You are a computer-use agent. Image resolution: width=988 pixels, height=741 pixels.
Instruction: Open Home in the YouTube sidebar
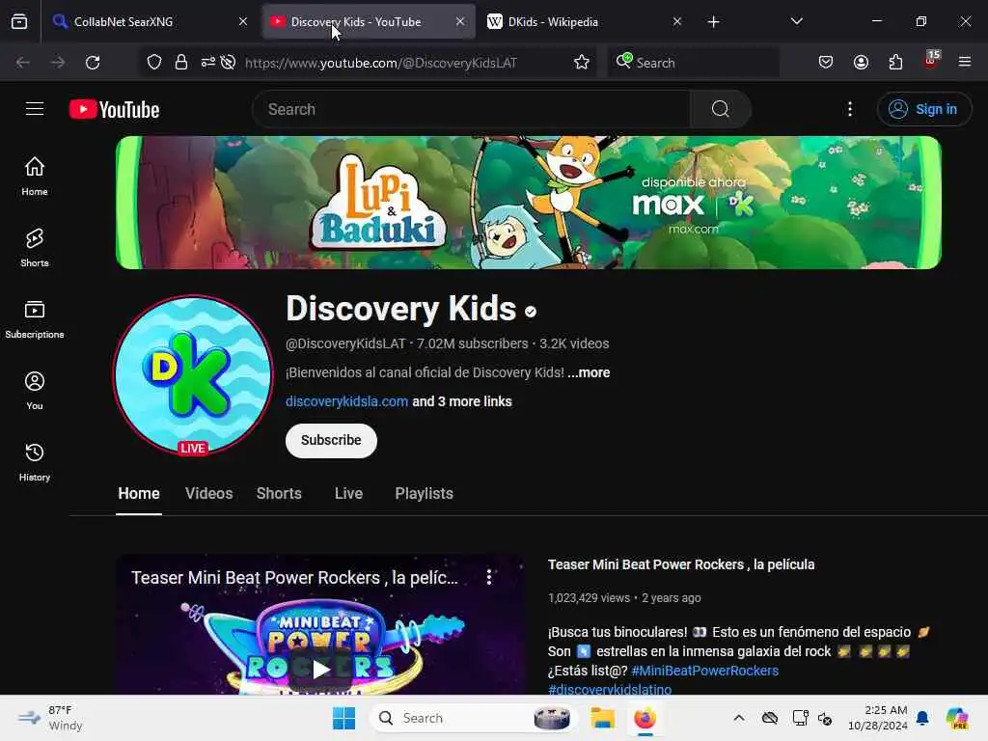click(35, 176)
